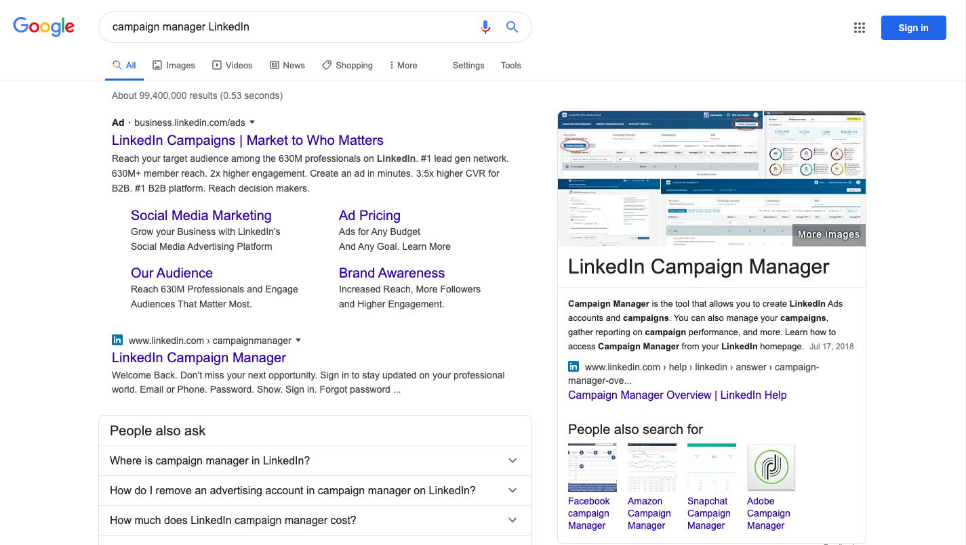The height and width of the screenshot is (545, 966).
Task: Switch to the Videos tab
Action: click(233, 66)
